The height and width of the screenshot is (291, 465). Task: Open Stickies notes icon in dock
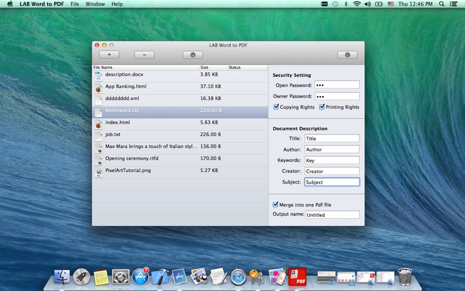pos(101,277)
